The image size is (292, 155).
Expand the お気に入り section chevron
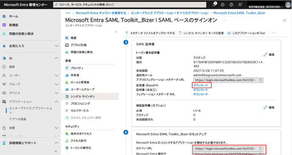[56, 46]
